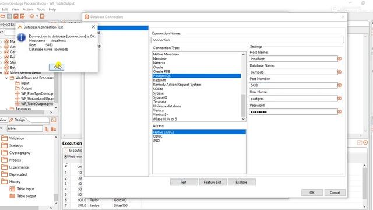
Task: Click the step search field containing 'table'
Action: [24, 128]
